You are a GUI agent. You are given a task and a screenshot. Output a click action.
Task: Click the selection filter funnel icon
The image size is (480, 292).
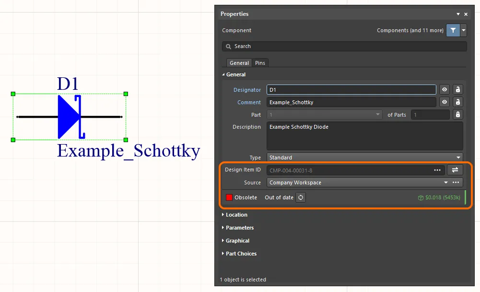pos(453,30)
